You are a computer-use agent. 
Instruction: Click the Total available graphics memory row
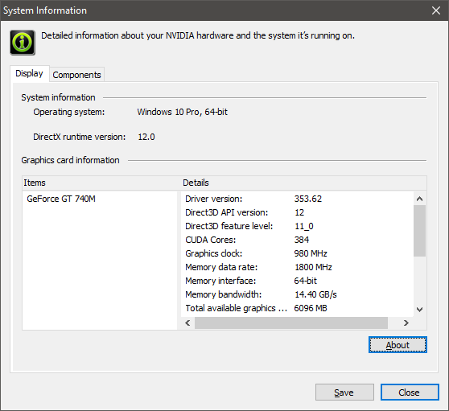pos(297,308)
